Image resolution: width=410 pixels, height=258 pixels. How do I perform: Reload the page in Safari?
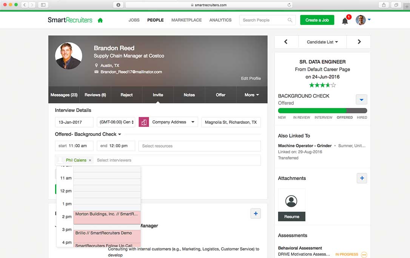(289, 5)
